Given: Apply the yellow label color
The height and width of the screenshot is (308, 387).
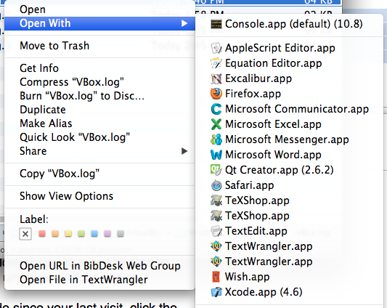Looking at the screenshot, I should tap(68, 233).
